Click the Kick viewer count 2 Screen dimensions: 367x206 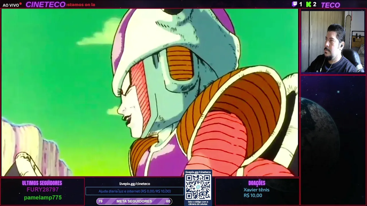click(x=315, y=4)
